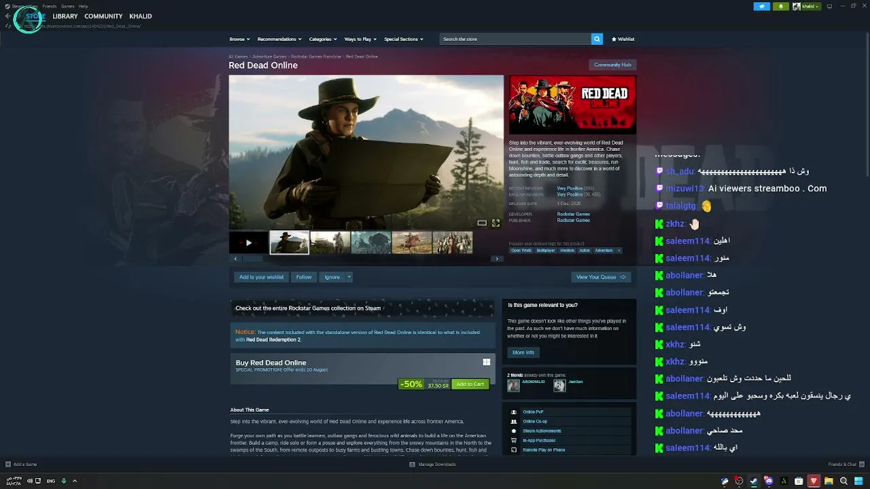The image size is (870, 489).
Task: Open Rockstar Games Franchise breadcrumb
Action: [x=317, y=56]
